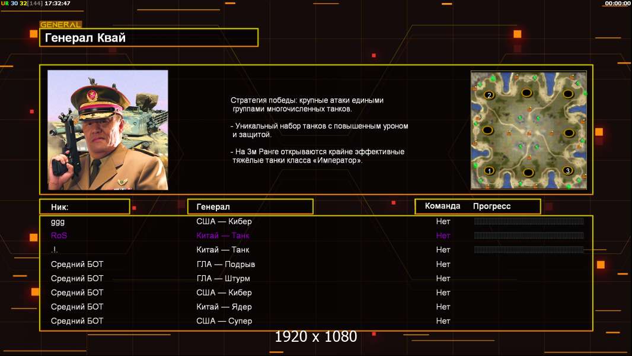Select the empty top-center start slot on minimap
The width and height of the screenshot is (632, 356).
coord(527,93)
